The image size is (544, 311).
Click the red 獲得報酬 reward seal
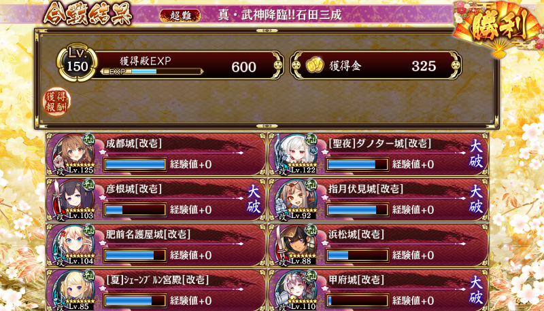click(x=56, y=101)
